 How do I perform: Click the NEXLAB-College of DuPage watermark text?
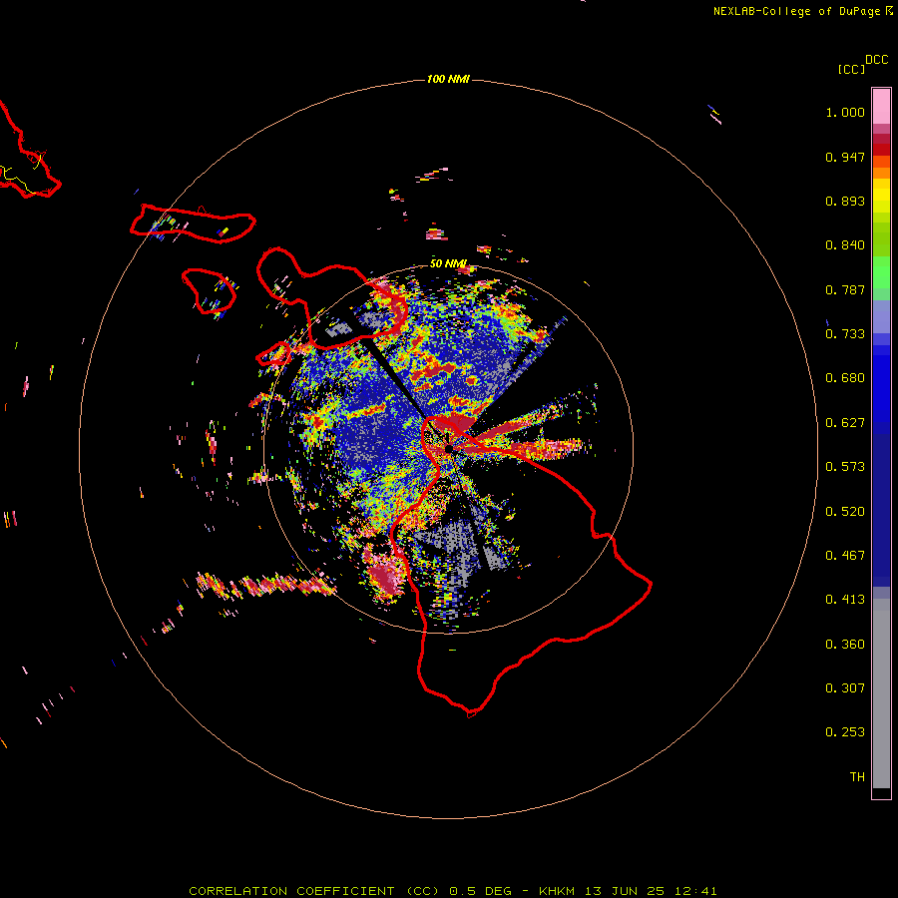pyautogui.click(x=803, y=11)
